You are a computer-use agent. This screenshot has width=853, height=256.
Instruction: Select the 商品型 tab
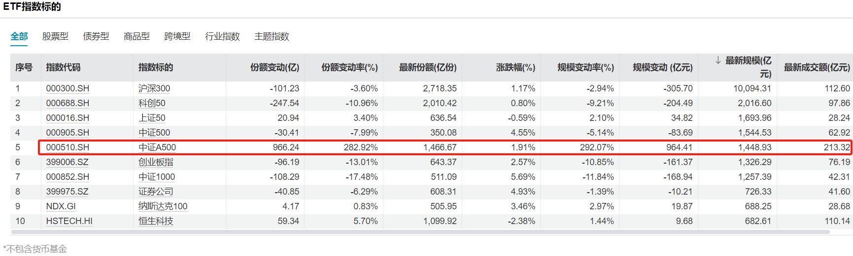pos(136,36)
